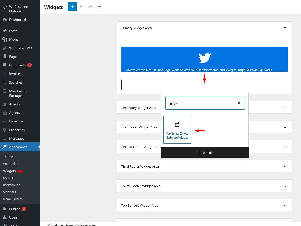Viewport: 301px width, 226px height.
Task: Click the Media icon in sidebar
Action: [5, 39]
